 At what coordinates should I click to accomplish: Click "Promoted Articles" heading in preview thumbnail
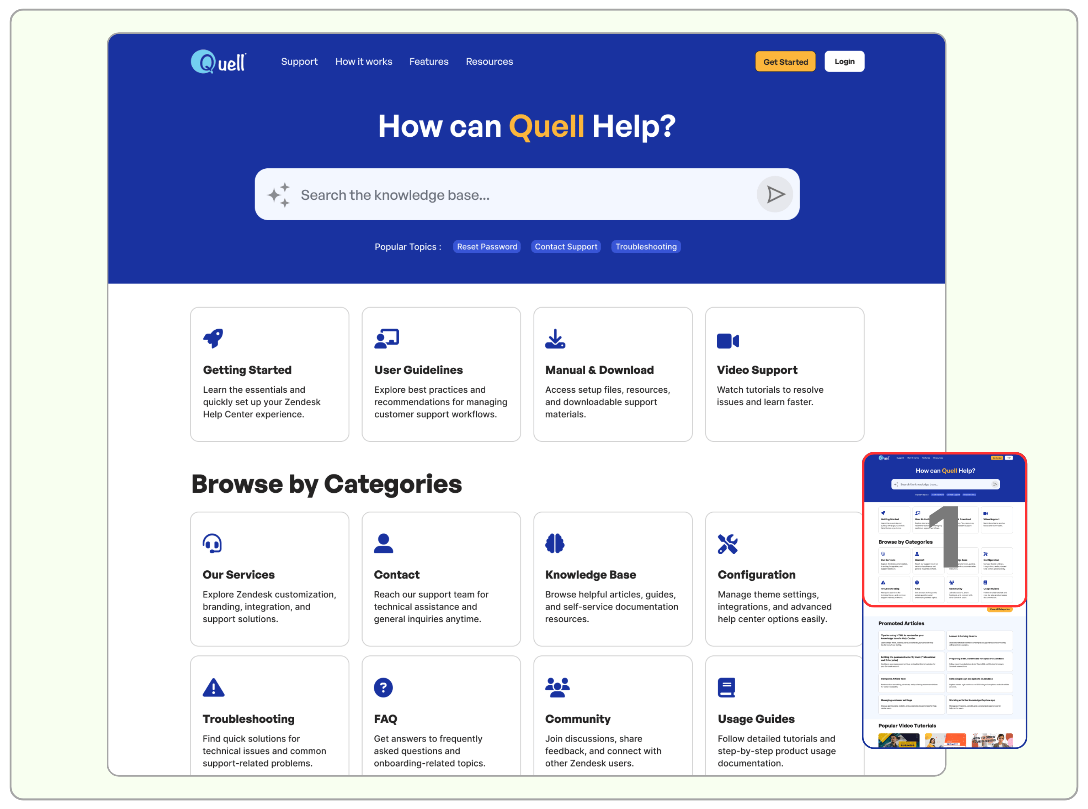point(901,623)
